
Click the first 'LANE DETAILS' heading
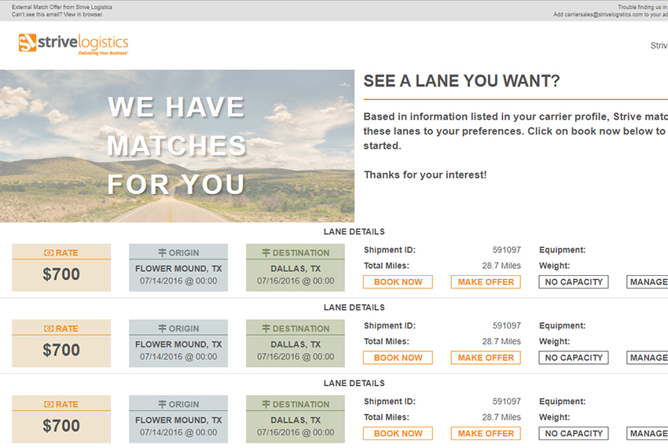click(x=354, y=231)
